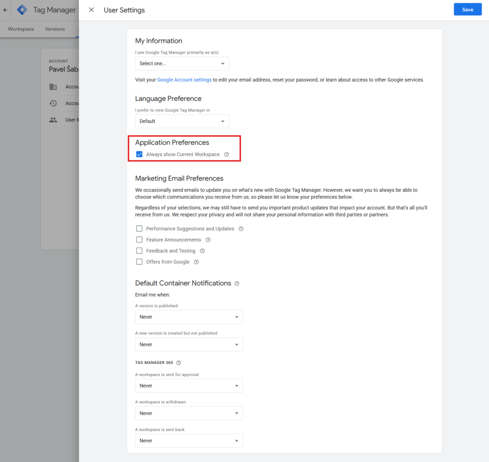489x462 pixels.
Task: Click the 'User Settings' panel title
Action: (x=125, y=10)
